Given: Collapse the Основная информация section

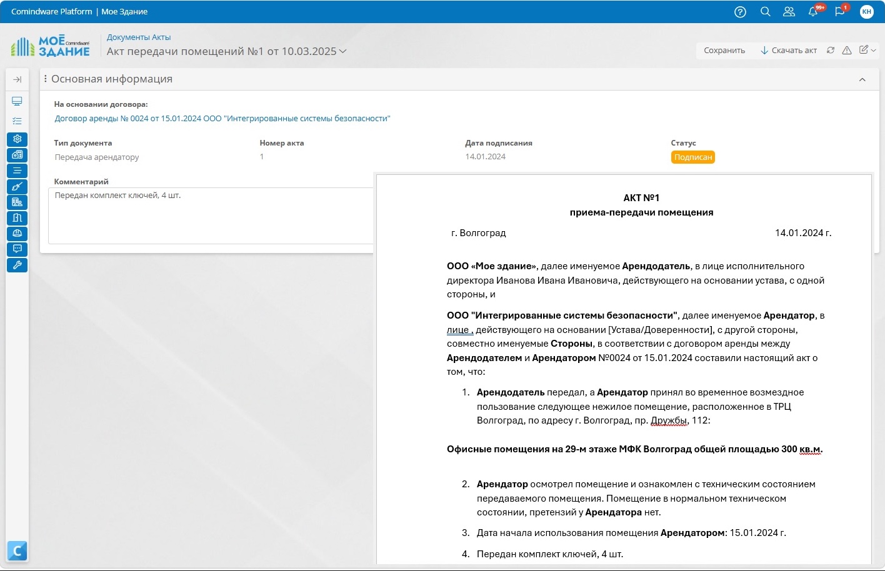Looking at the screenshot, I should click(x=862, y=79).
